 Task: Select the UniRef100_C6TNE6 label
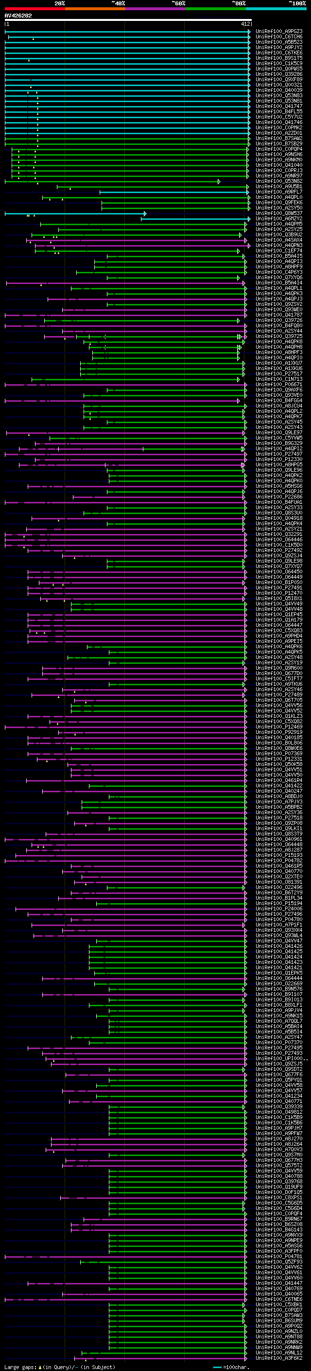(x=278, y=1298)
